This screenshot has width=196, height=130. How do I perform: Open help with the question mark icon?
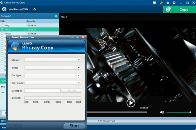174,3
